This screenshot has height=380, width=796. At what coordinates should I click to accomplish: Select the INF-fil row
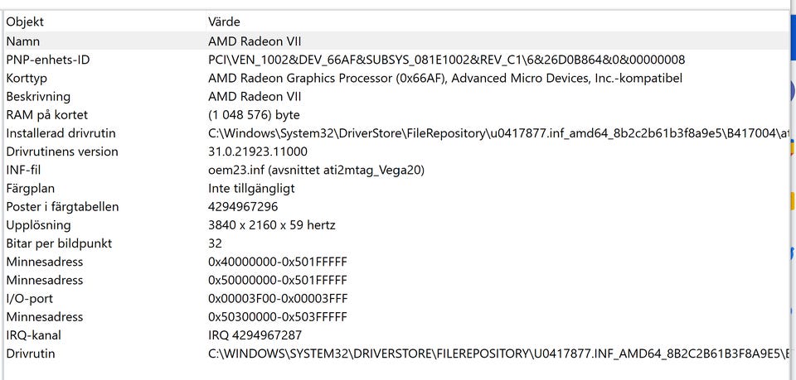pyautogui.click(x=23, y=170)
